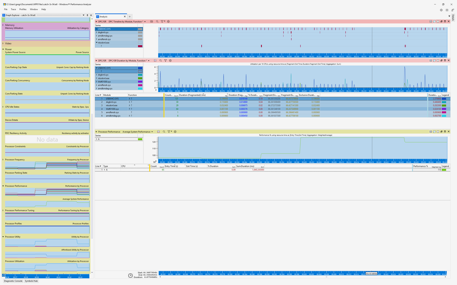Open the Profiles menu
The height and width of the screenshot is (285, 457).
[23, 9]
